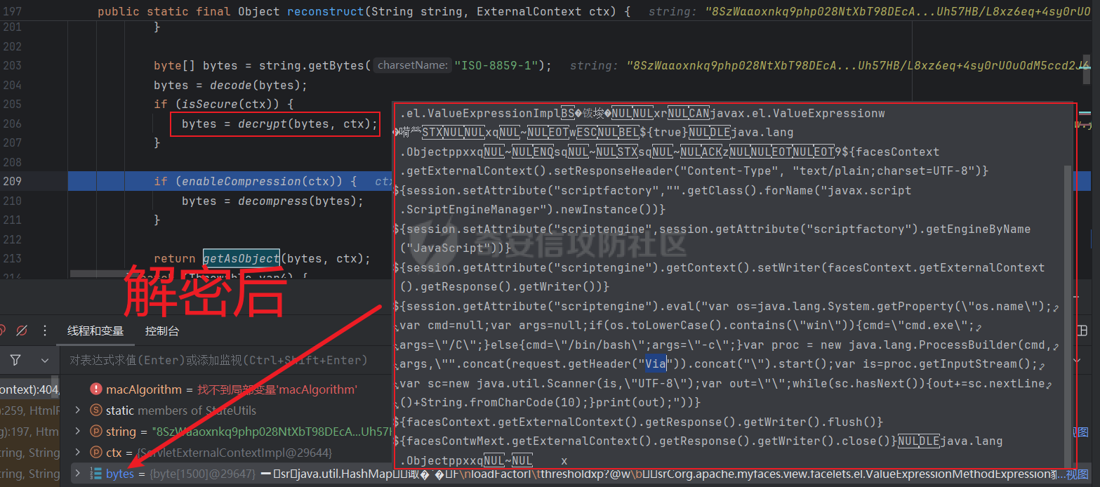The width and height of the screenshot is (1100, 487).
Task: Click the ${true} expression in popup
Action: [663, 133]
